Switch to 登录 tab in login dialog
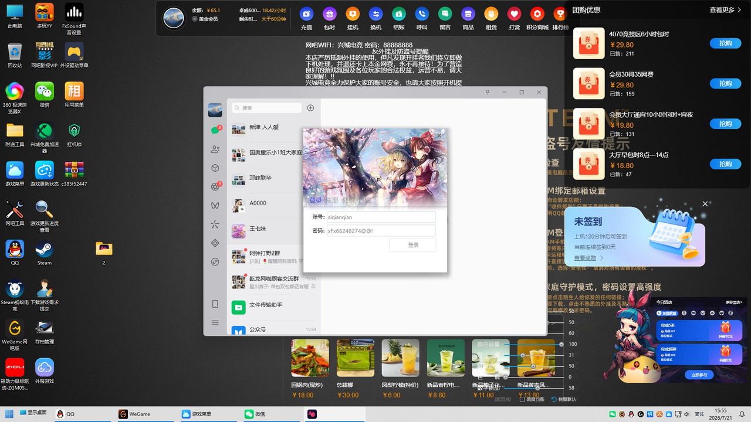751x422 pixels. [x=316, y=200]
